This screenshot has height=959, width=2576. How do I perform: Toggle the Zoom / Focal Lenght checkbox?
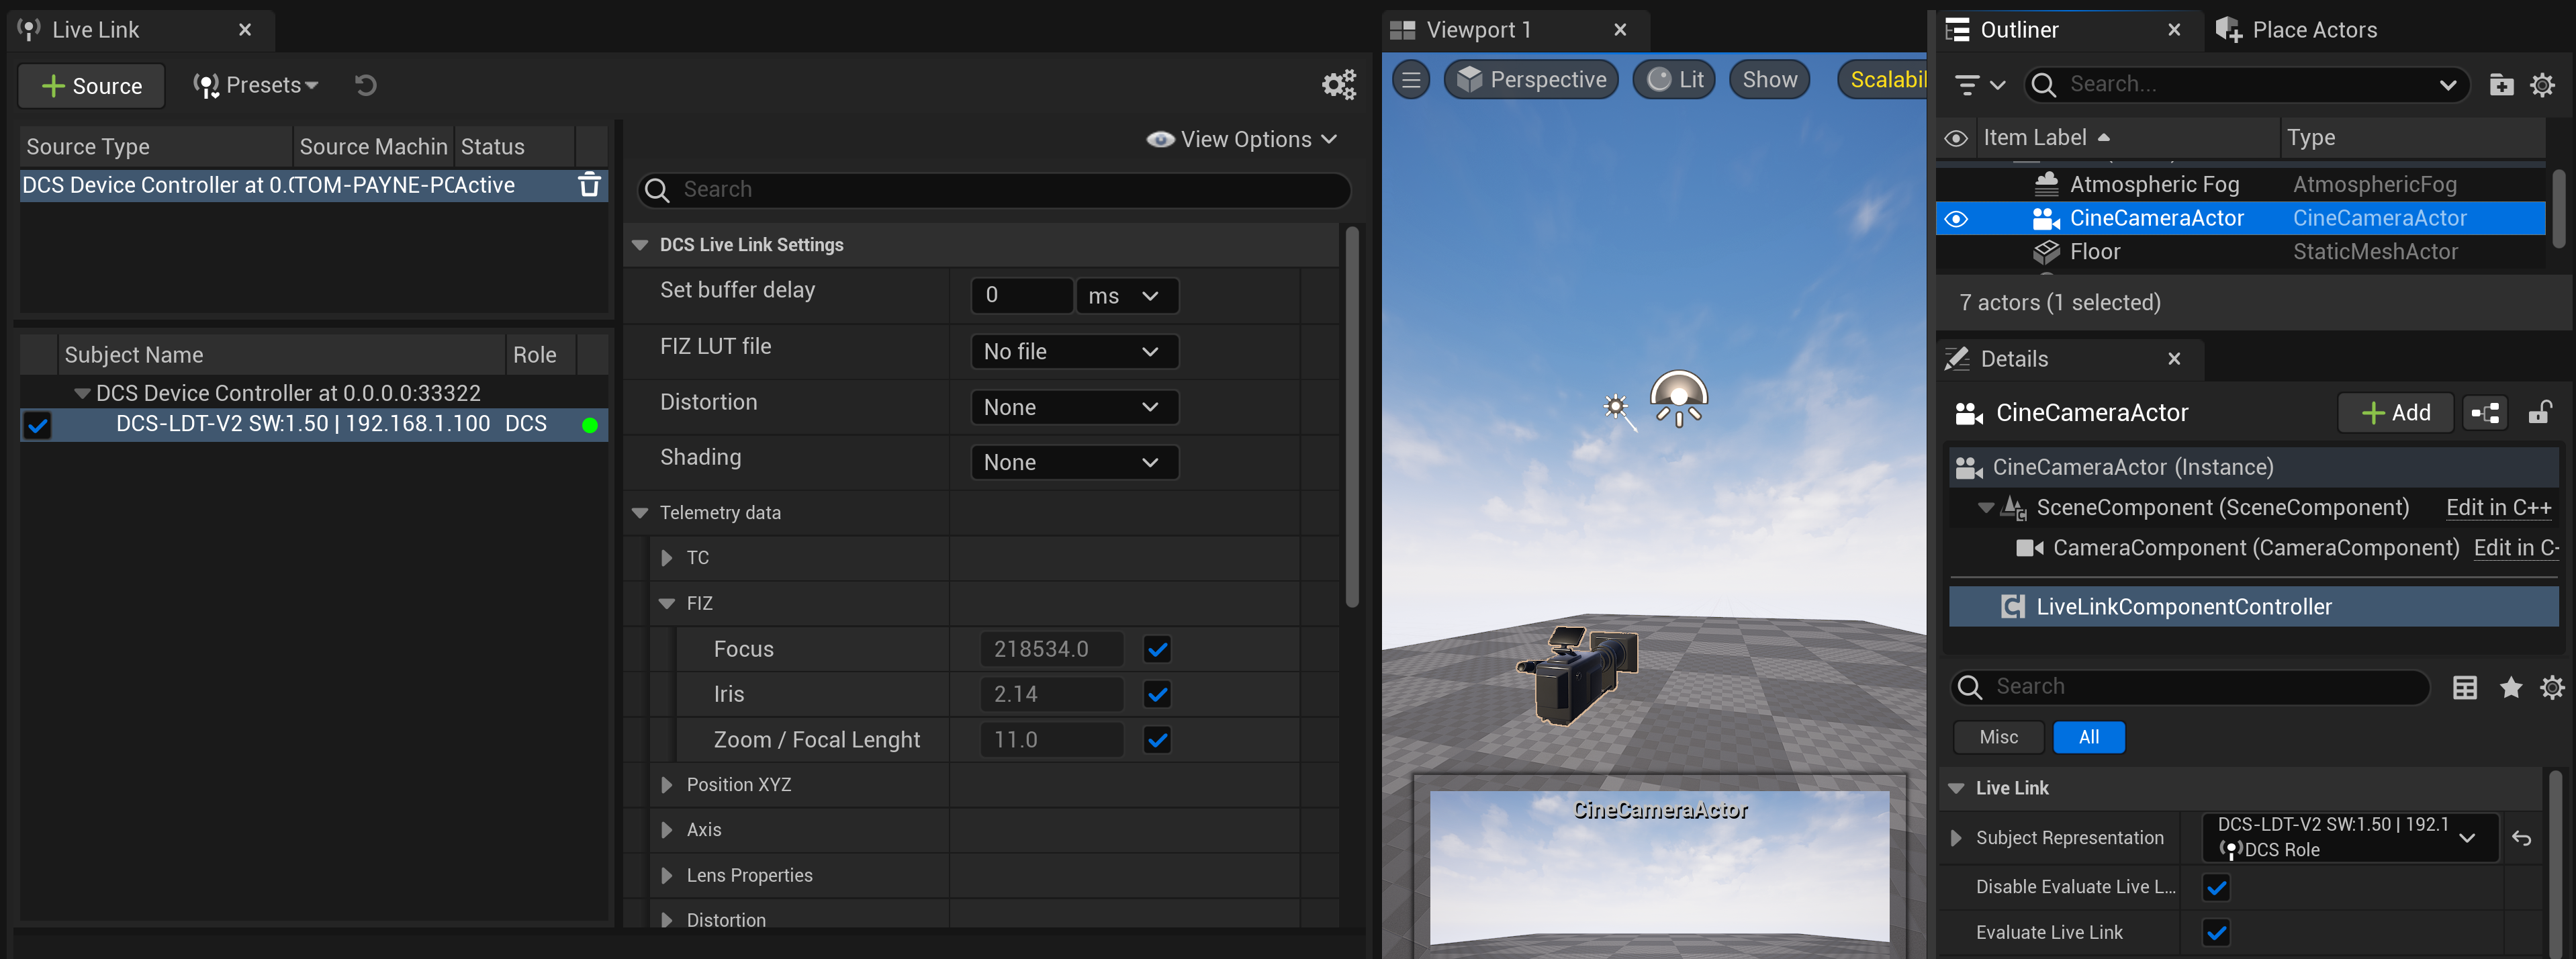coord(1157,740)
